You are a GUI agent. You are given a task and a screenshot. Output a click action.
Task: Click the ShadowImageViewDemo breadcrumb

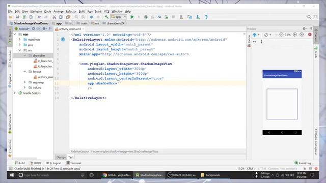29,23
